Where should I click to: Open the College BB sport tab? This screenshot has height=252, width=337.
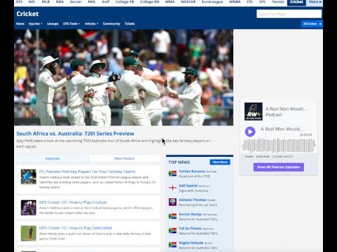click(150, 2)
